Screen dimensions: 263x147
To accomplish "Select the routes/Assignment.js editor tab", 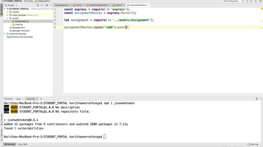I will tap(138, 5).
